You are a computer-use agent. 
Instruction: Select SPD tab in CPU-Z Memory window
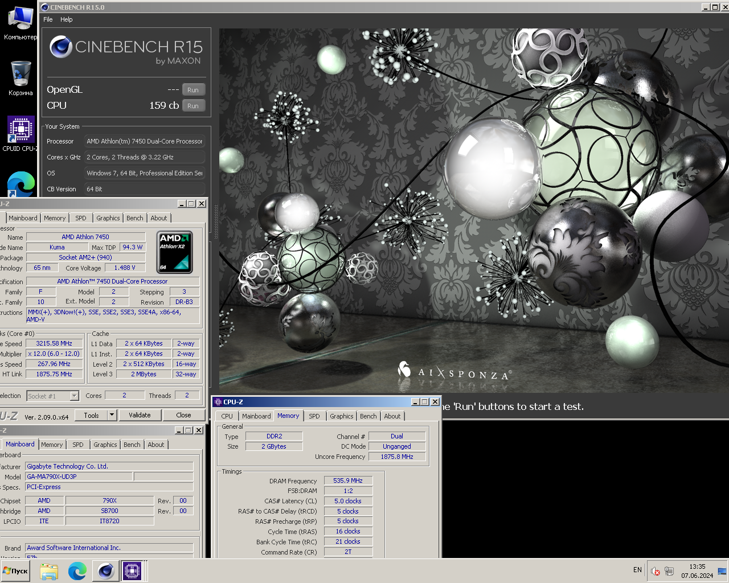[x=314, y=416]
